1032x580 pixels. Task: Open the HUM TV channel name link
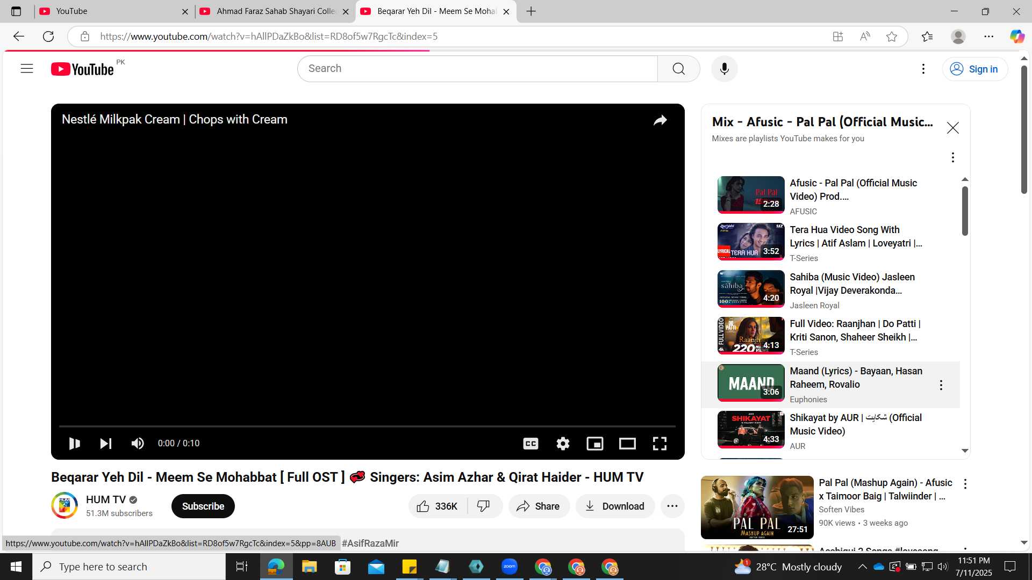coord(106,499)
